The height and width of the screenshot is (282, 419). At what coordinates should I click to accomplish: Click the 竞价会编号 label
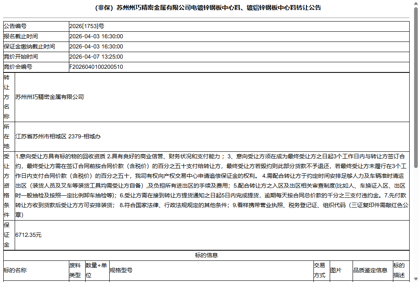pos(18,67)
